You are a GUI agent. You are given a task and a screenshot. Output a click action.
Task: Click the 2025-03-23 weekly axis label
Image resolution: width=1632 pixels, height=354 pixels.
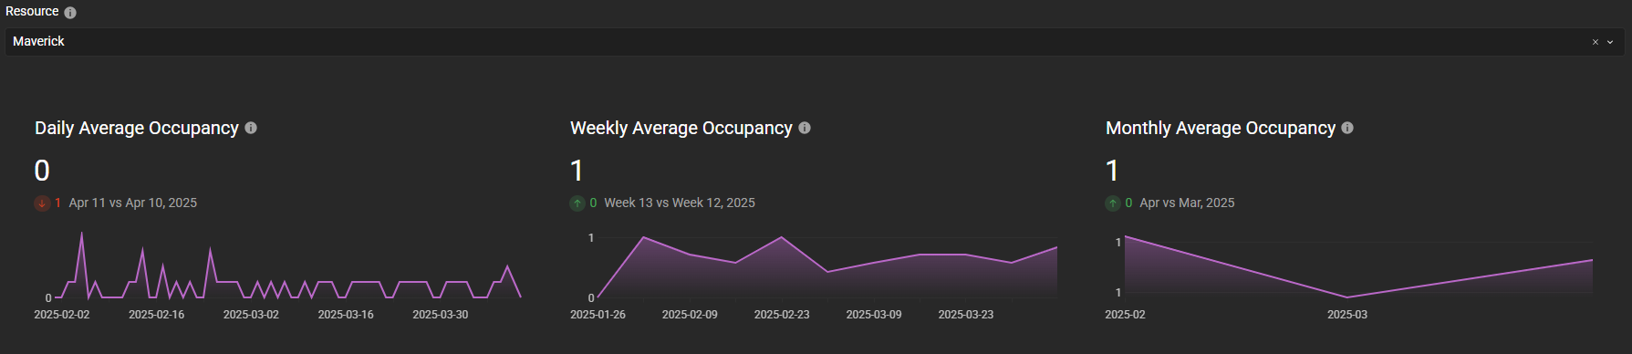(x=966, y=314)
